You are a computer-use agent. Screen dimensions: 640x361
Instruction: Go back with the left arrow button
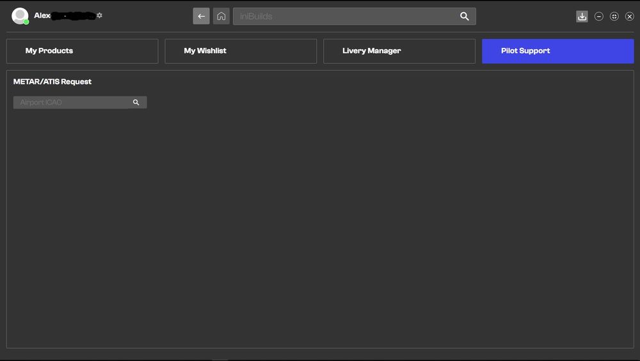click(x=201, y=16)
